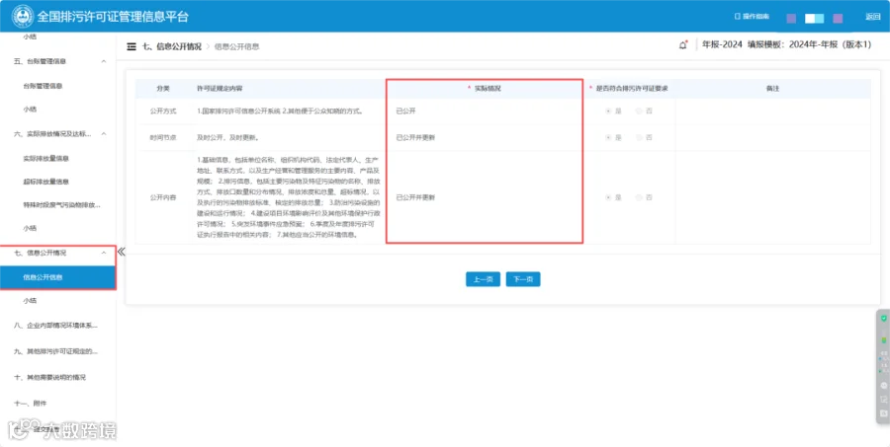Open 十一、附件 sidebar section
The image size is (890, 447).
pos(30,404)
